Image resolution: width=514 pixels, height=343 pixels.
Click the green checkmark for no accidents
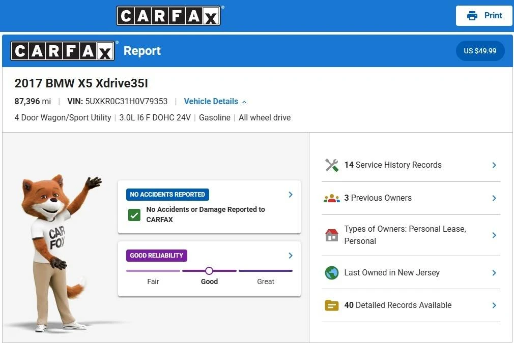tap(134, 215)
